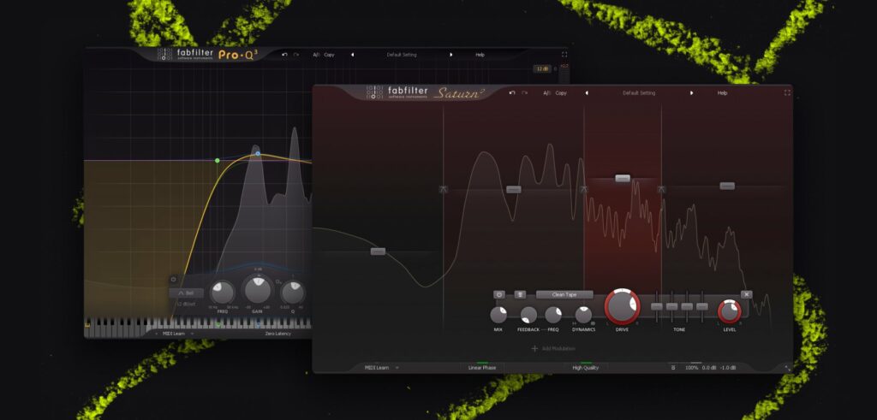This screenshot has height=420, width=877.
Task: Undo last change in Pro-Q 3 window
Action: pyautogui.click(x=284, y=55)
